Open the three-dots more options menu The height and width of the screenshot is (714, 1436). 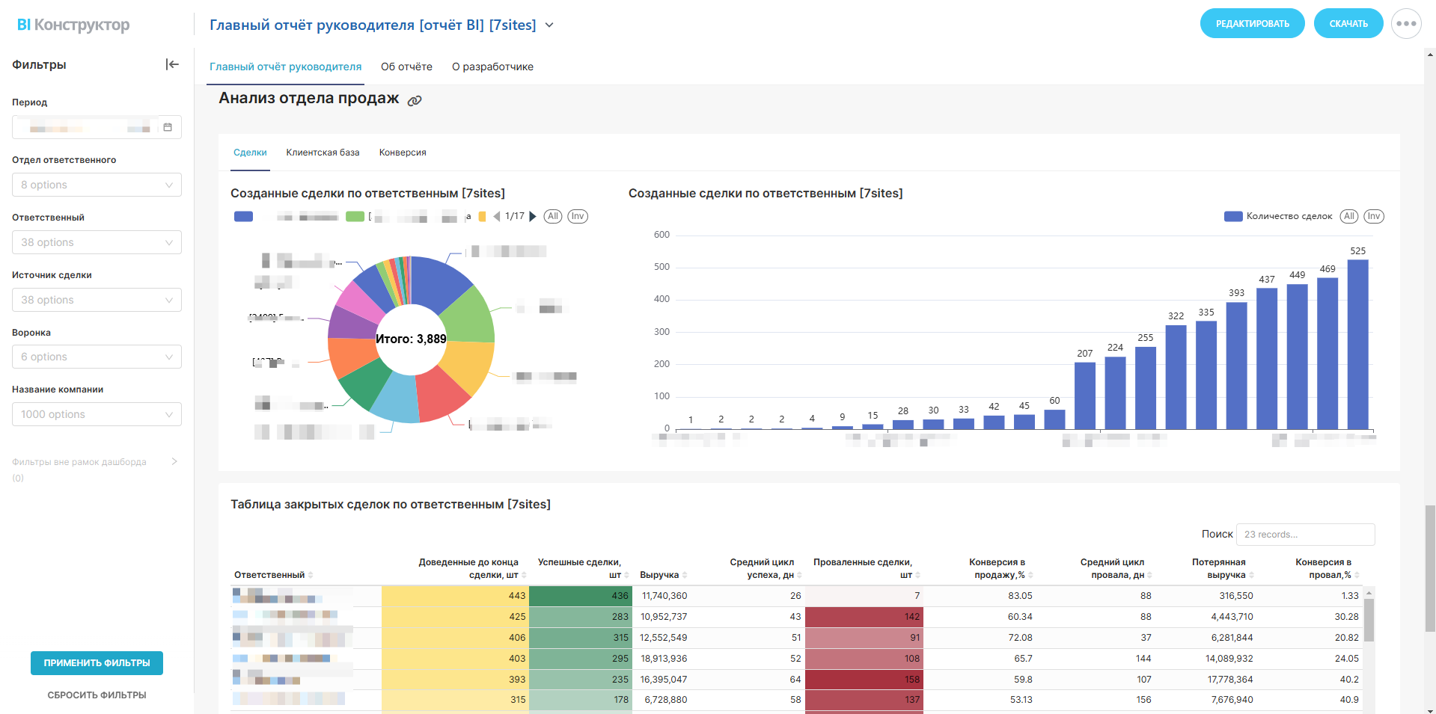pyautogui.click(x=1406, y=24)
